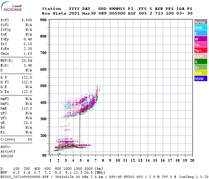Click the fxI value 6.25
This screenshot has width=209, height=179.
click(x=28, y=44)
